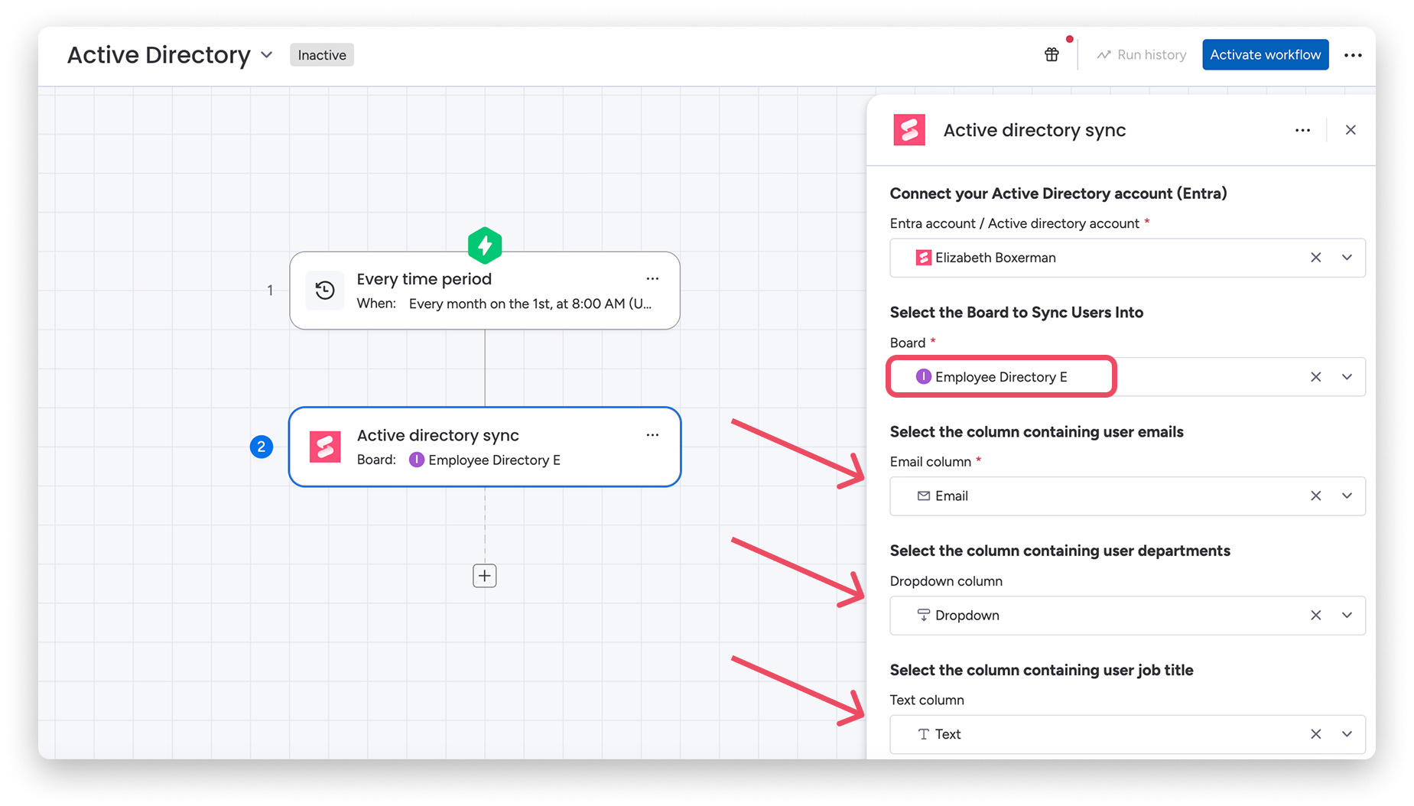Click the plus button to add a step
The image size is (1414, 806).
485,576
